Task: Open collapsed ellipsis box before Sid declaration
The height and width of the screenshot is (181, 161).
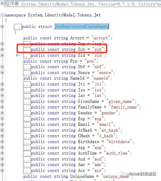Action: pyautogui.click(x=27, y=56)
